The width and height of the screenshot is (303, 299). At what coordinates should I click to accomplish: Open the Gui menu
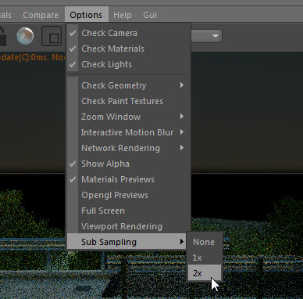pos(150,15)
